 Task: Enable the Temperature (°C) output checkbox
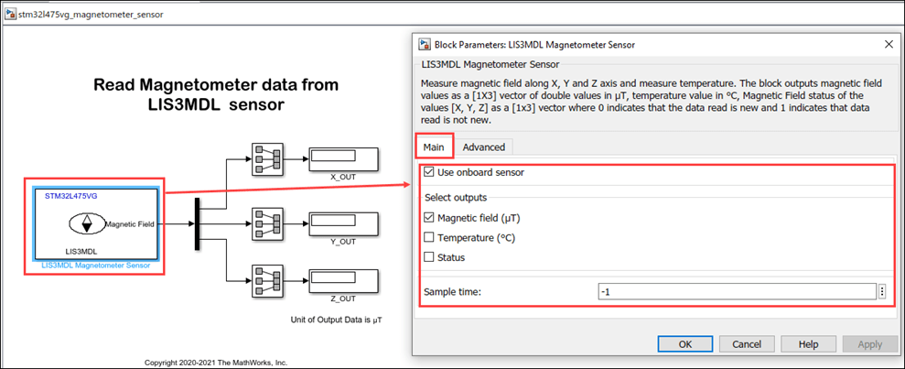pos(430,237)
